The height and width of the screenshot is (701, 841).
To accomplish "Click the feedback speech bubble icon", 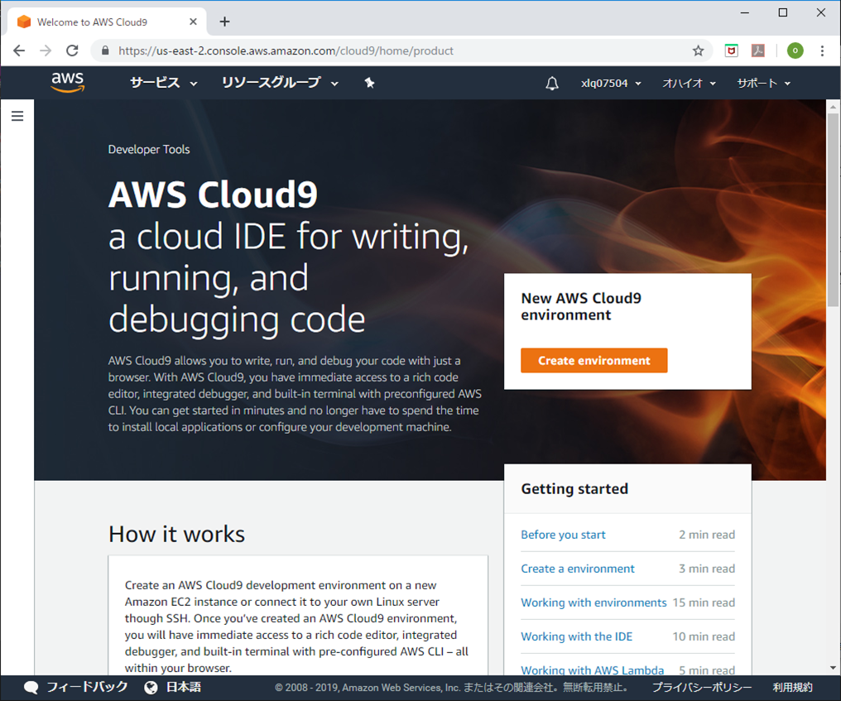I will [31, 688].
